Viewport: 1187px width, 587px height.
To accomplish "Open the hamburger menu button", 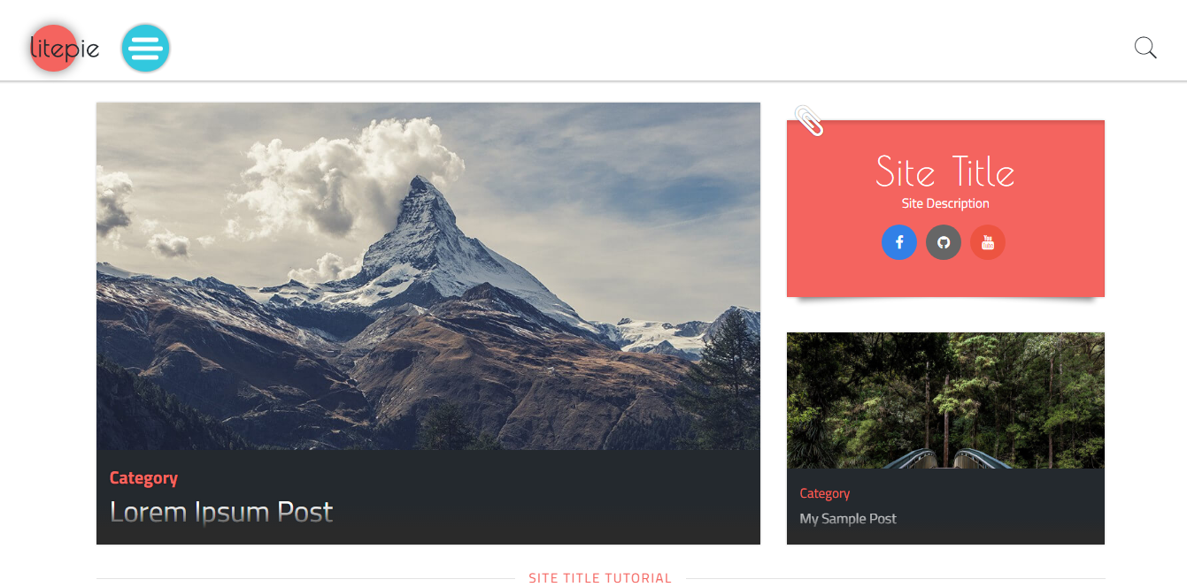I will pyautogui.click(x=145, y=49).
